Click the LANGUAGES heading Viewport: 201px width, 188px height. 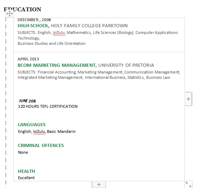pyautogui.click(x=32, y=124)
